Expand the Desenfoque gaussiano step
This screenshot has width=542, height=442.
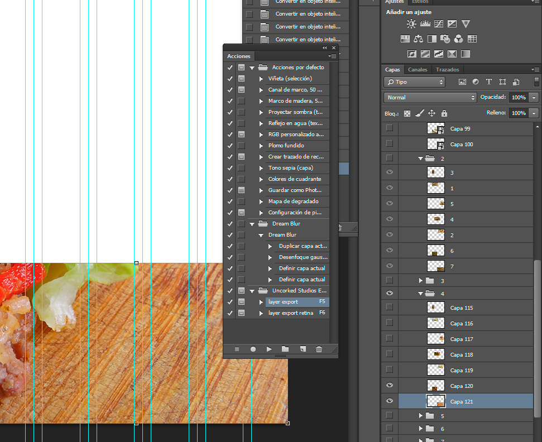(x=270, y=257)
